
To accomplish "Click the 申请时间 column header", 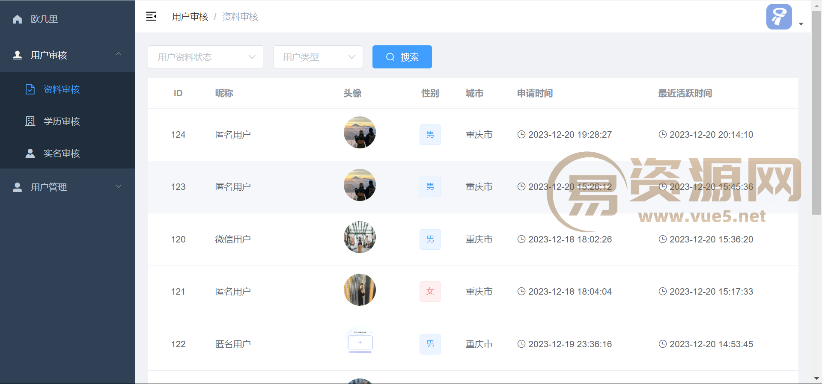I will (535, 93).
